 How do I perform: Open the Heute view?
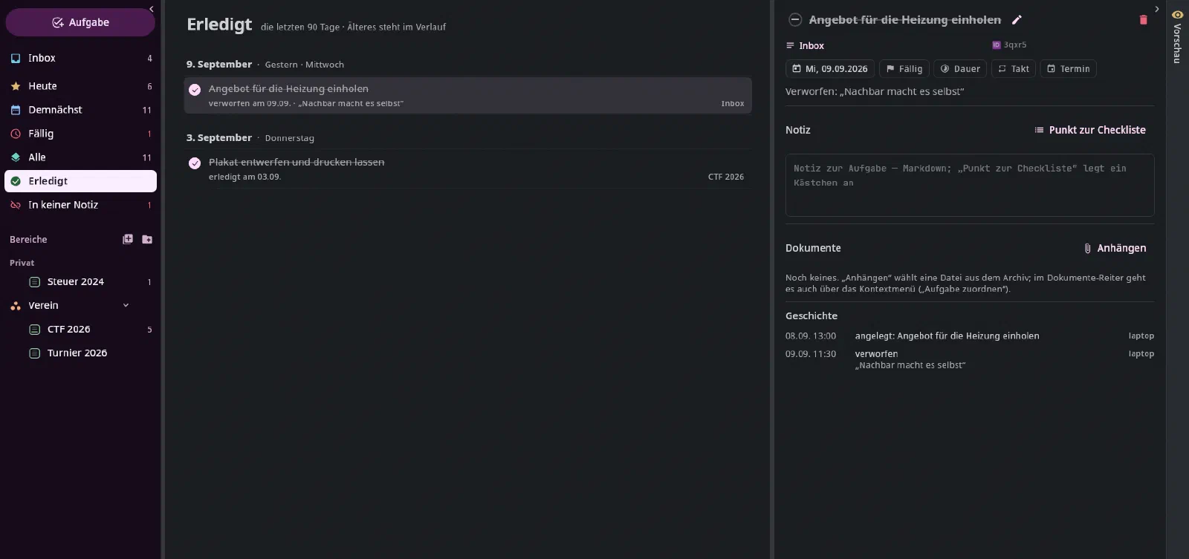click(x=80, y=86)
